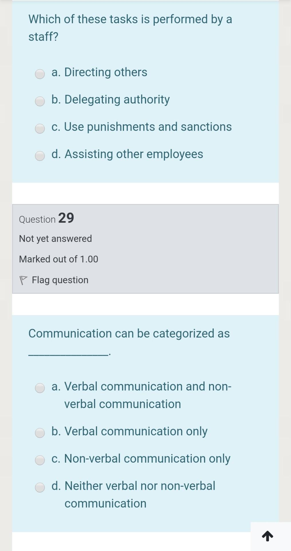Select option a. Directing others

pos(40,74)
